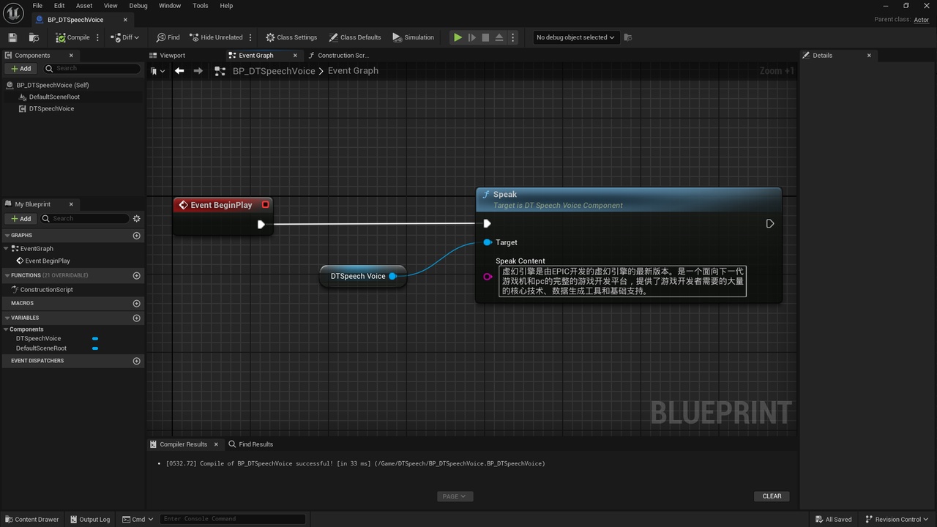Click the Eject icon in play controls
The width and height of the screenshot is (937, 527).
(x=499, y=37)
